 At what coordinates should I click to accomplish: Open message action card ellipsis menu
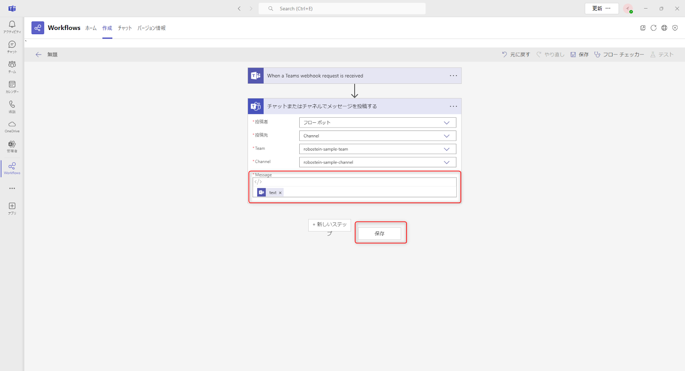(x=453, y=106)
